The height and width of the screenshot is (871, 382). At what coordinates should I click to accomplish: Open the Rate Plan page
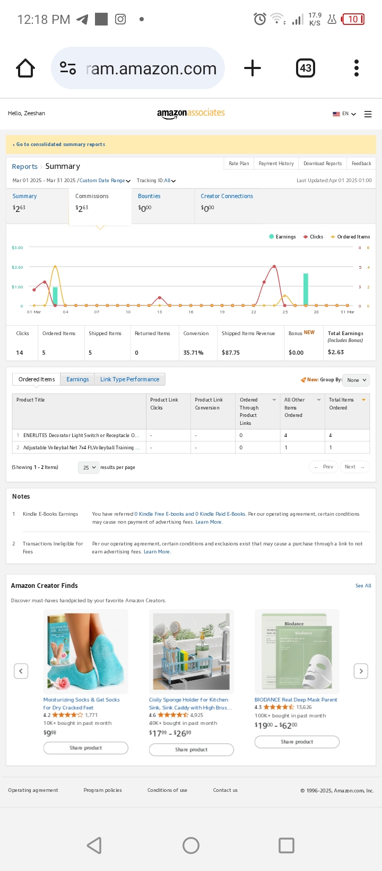pos(239,164)
